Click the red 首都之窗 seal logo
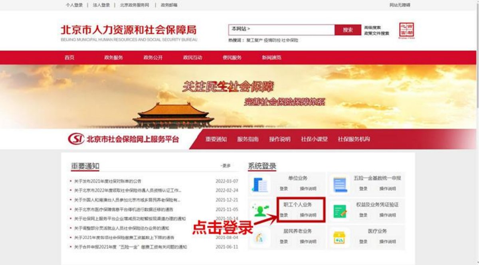479x265 pixels. coord(407,31)
